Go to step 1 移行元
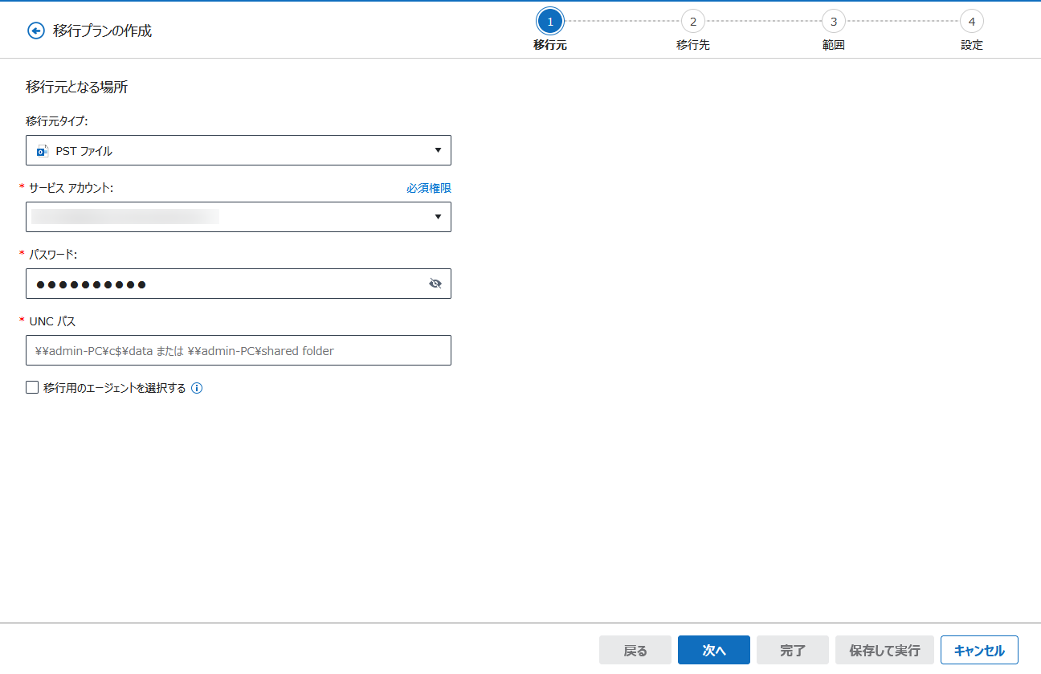The width and height of the screenshot is (1041, 674). 550,21
